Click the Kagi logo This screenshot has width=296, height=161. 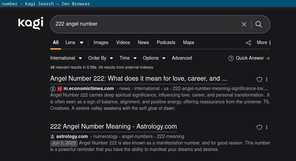[31, 23]
